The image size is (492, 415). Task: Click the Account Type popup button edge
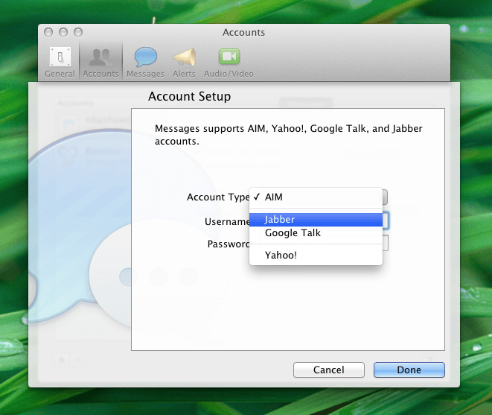tap(385, 197)
